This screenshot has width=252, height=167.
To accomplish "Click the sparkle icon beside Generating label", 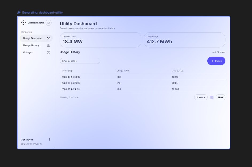I will (x=19, y=12).
